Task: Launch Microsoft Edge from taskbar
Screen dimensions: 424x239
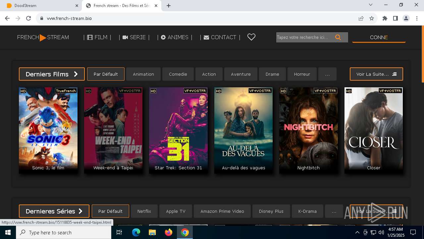Action: (136, 232)
